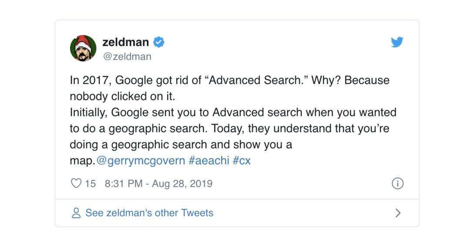Visit the @zeldman handle below name
Viewport: 470px width, 244px height.
click(127, 56)
